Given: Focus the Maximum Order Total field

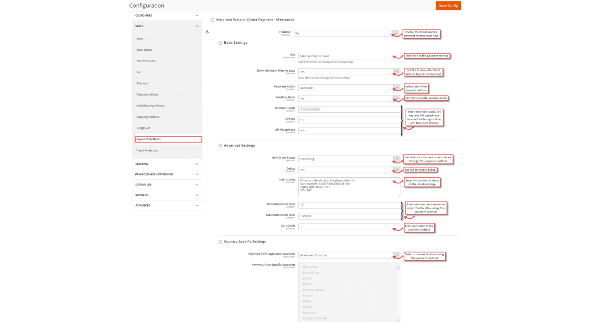Looking at the screenshot, I should point(349,216).
